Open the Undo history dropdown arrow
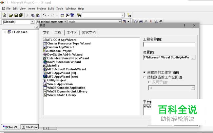The height and width of the screenshot is (133, 213). [48, 15]
